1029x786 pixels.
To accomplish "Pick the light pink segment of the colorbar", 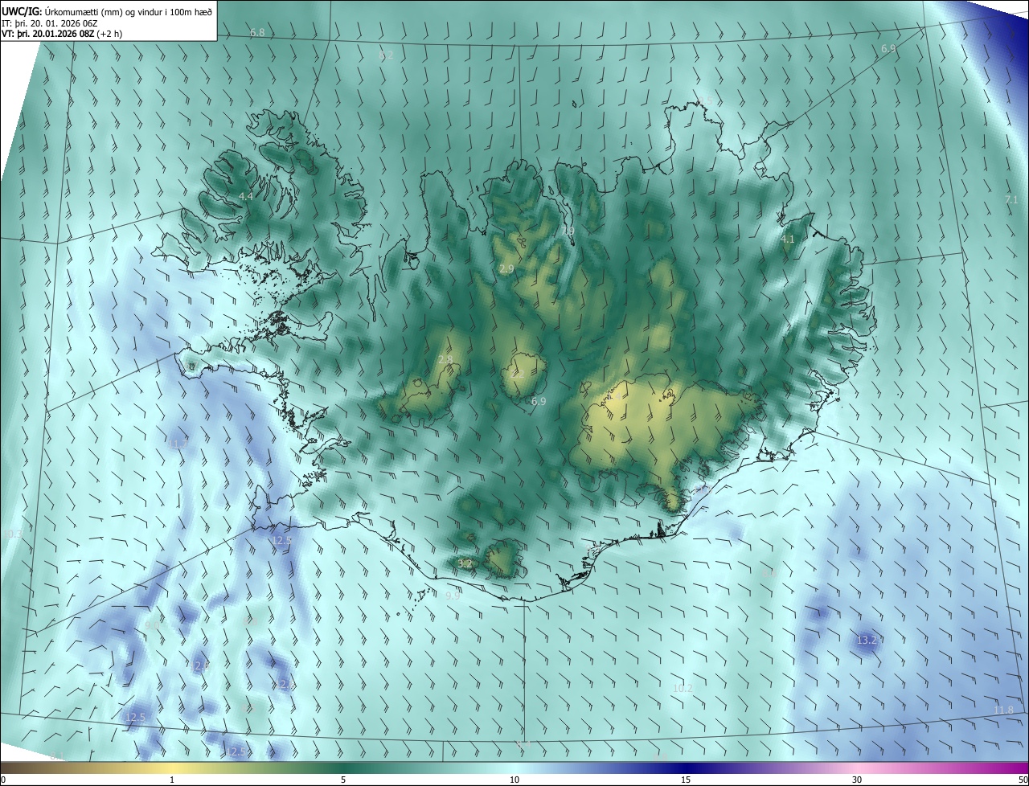I will (x=857, y=768).
